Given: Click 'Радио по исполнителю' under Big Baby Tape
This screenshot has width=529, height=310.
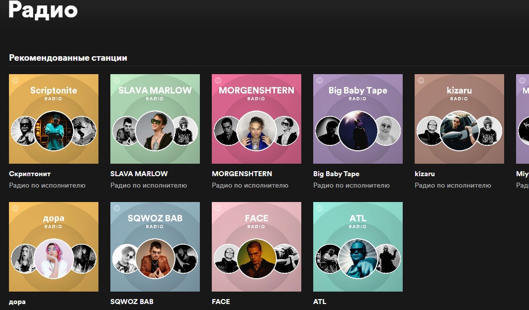Looking at the screenshot, I should tap(352, 186).
